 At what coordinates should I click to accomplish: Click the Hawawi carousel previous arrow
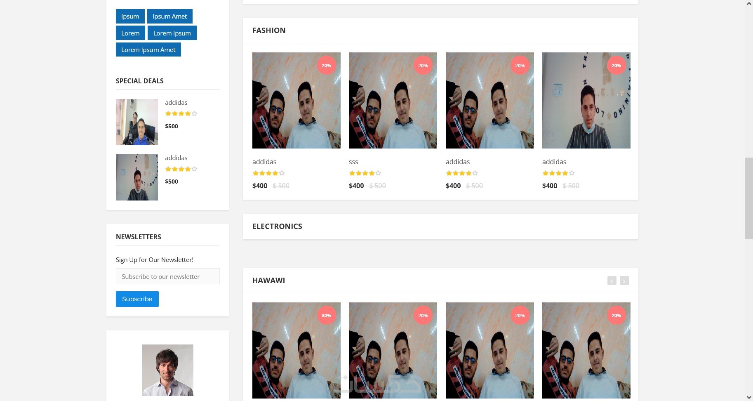[x=612, y=281]
